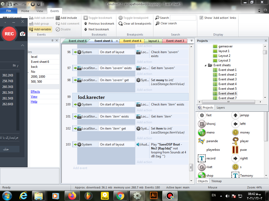Click Add action under event 96

tap(144, 62)
